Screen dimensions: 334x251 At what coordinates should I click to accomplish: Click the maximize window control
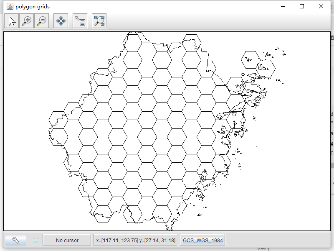pos(302,6)
